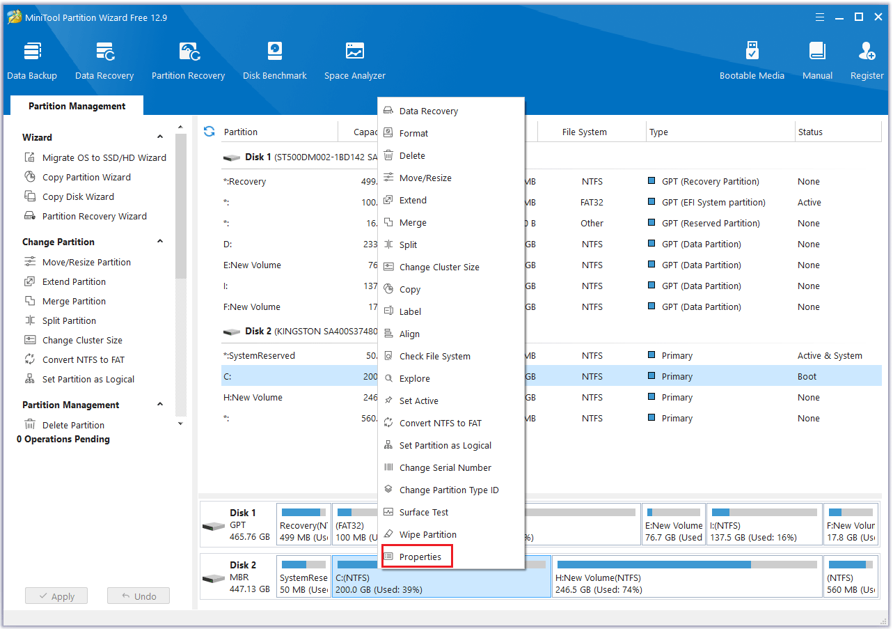Viewport: 893px width, 629px height.
Task: Select Disk 1 GPT in disk map
Action: pos(237,525)
